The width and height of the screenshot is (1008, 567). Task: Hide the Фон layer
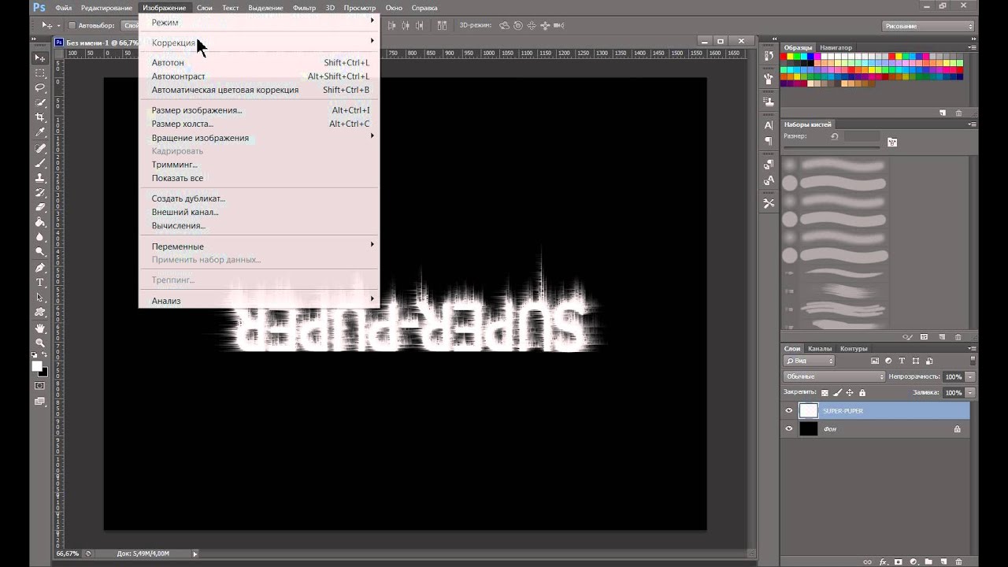[x=789, y=429]
